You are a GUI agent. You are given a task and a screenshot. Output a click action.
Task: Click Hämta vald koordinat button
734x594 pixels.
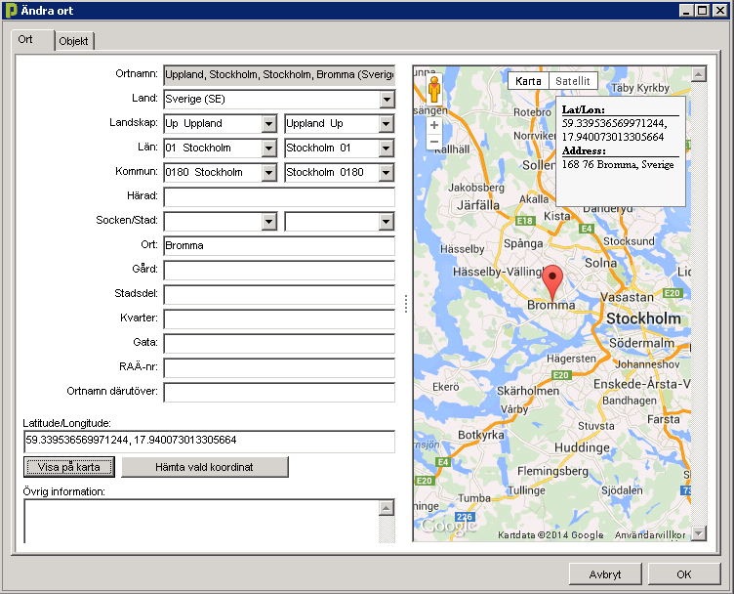(205, 467)
